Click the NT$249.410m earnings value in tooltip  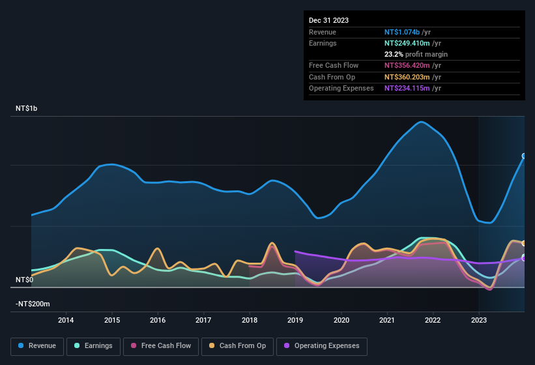click(x=407, y=43)
